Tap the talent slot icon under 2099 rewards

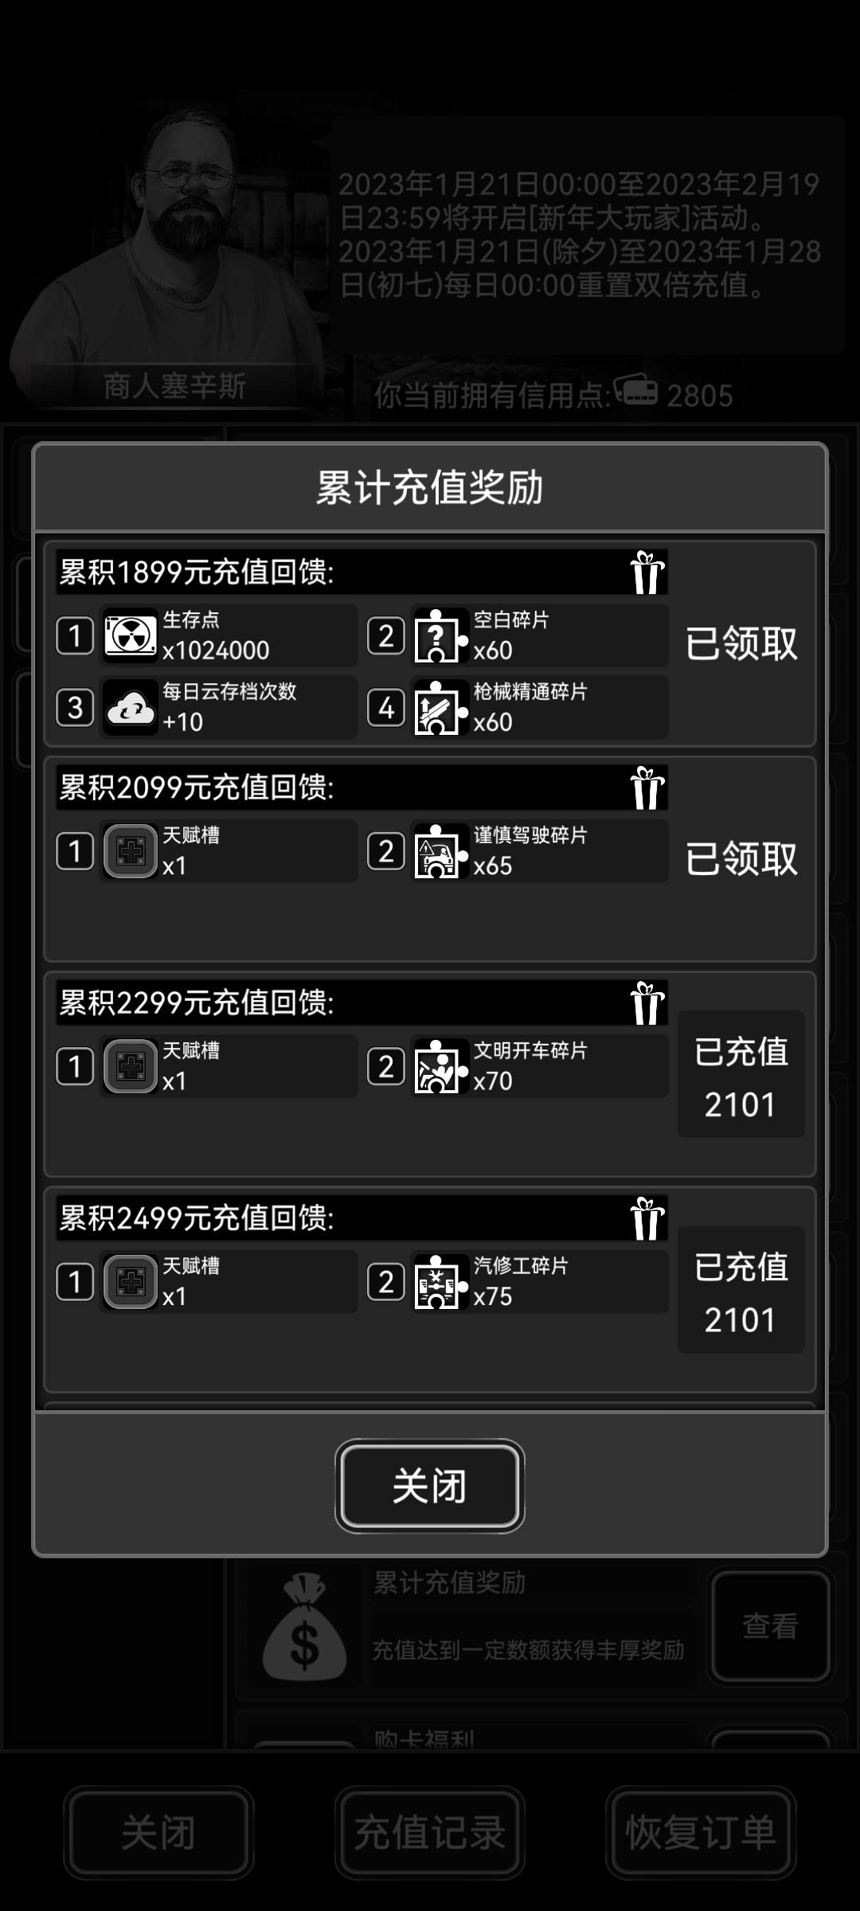131,851
